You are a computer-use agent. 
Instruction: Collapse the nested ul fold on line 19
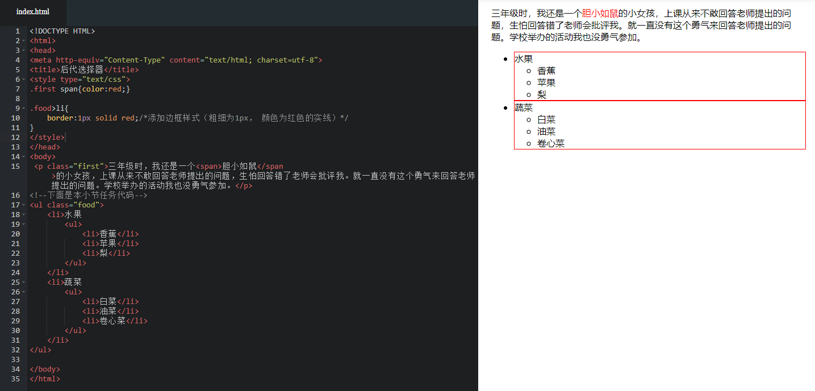click(x=23, y=224)
